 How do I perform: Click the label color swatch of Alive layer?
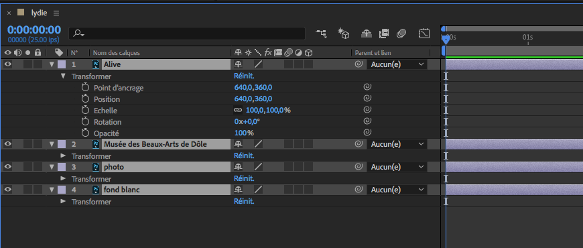[62, 64]
